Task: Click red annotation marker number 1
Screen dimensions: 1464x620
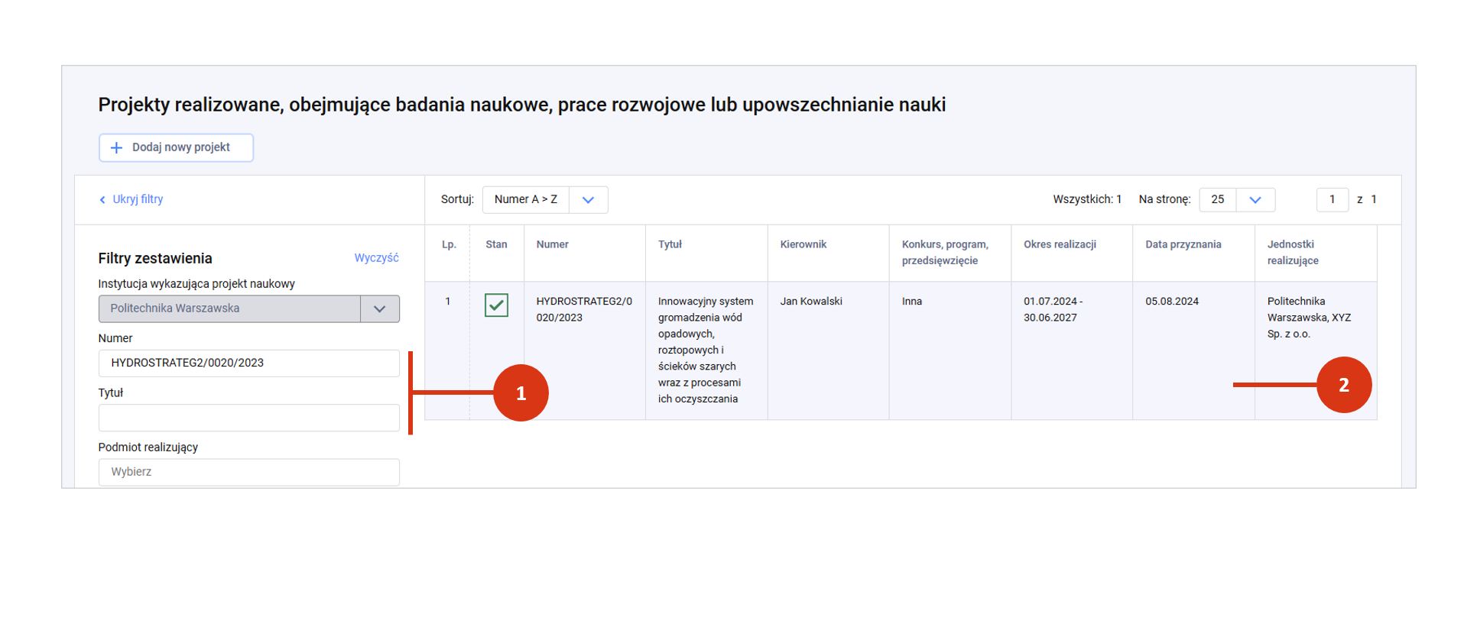Action: (x=521, y=392)
